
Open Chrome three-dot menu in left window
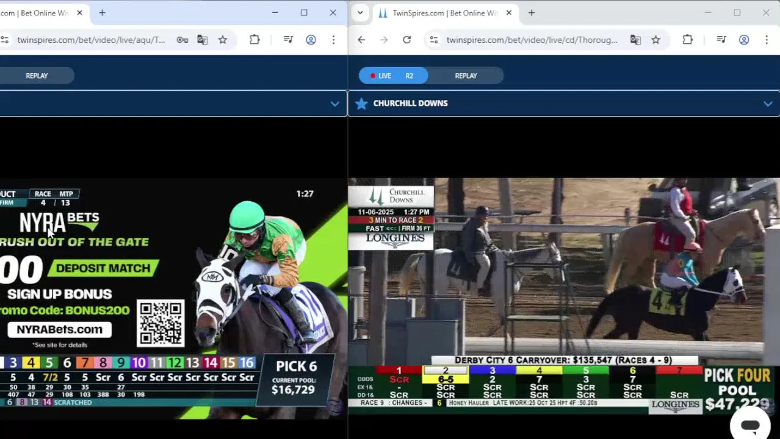[x=333, y=40]
